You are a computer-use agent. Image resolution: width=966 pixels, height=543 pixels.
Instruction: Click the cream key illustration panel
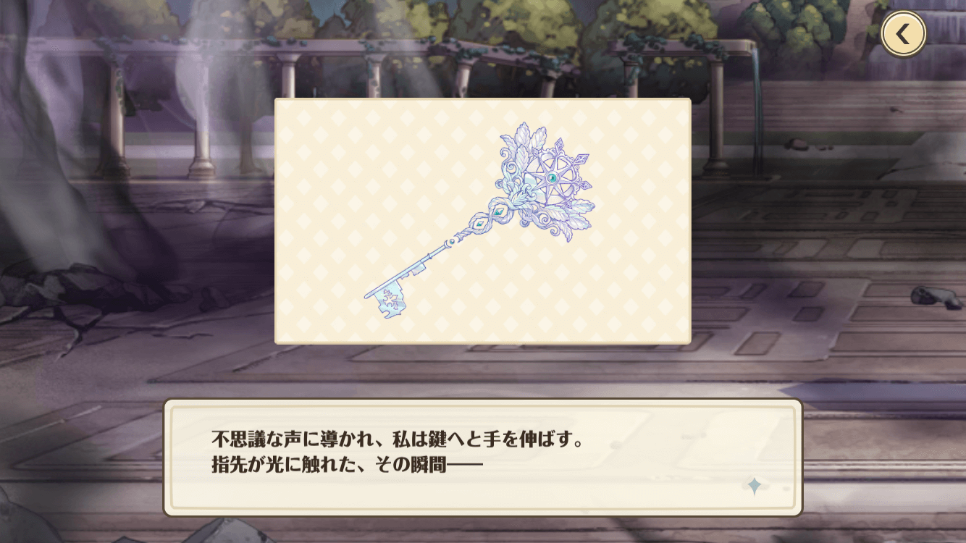click(483, 221)
